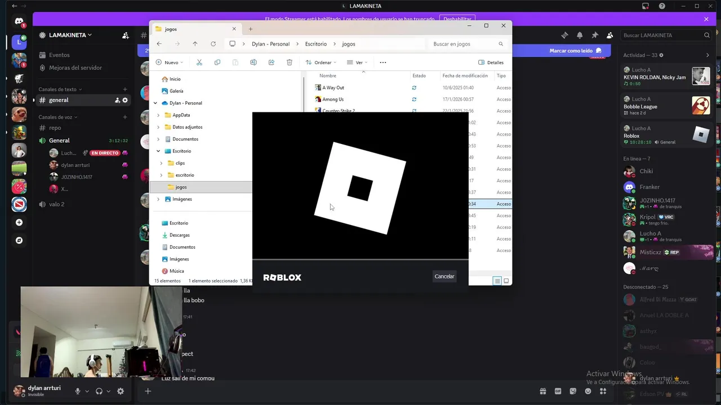Open Descargas in quick access
721x405 pixels.
point(179,235)
